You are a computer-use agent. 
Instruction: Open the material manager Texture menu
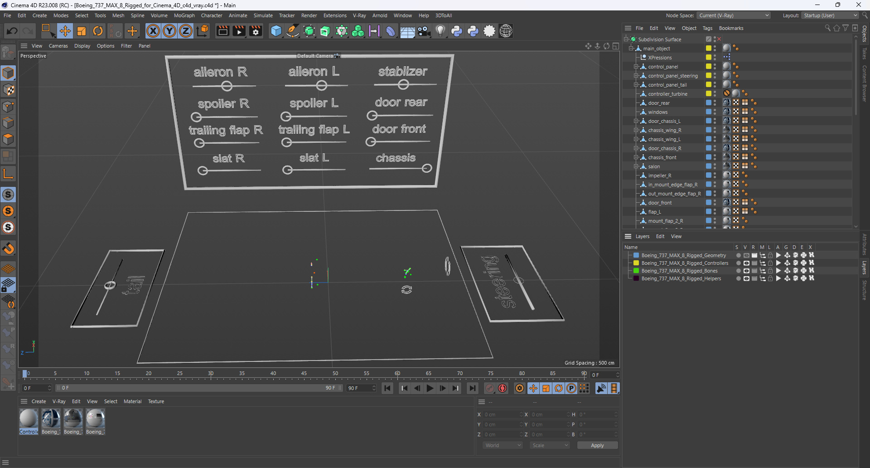(x=156, y=401)
